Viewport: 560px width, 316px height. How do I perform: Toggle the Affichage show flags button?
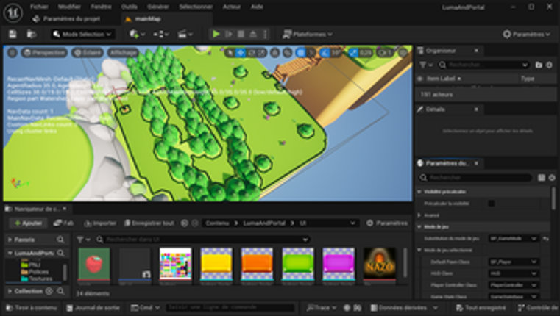click(123, 53)
